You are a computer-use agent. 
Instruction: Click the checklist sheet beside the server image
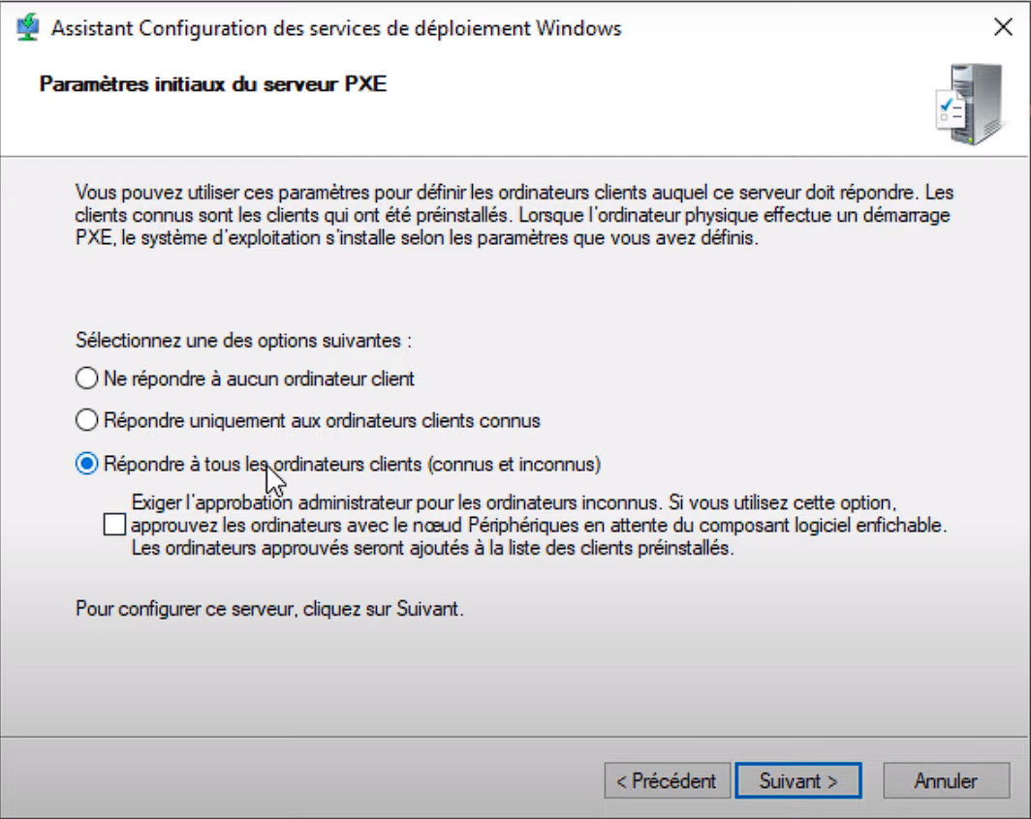coord(950,110)
